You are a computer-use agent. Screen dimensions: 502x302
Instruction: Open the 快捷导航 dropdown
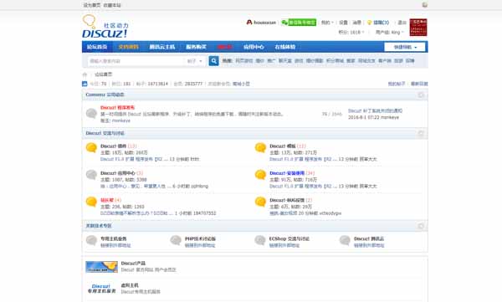(x=405, y=47)
